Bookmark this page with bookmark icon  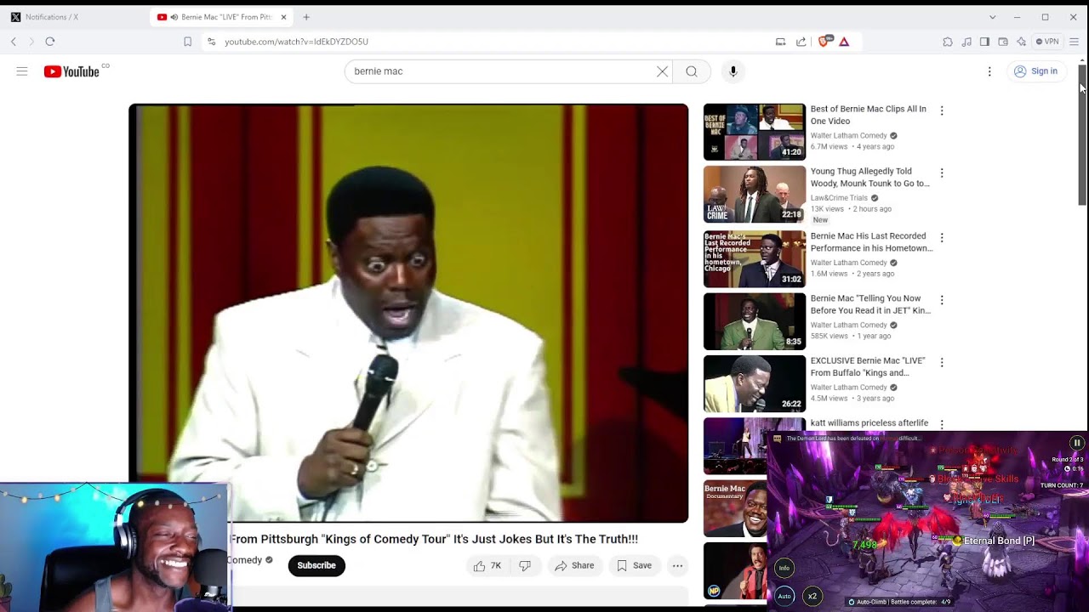pyautogui.click(x=188, y=42)
